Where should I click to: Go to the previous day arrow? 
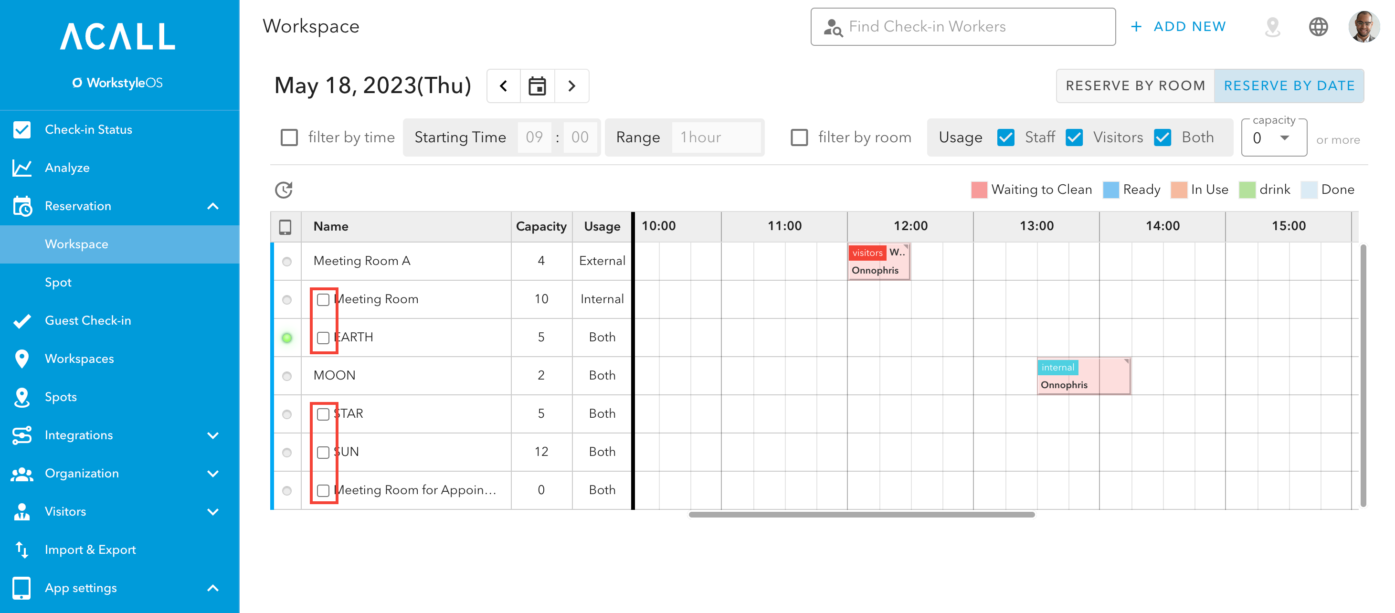pos(504,85)
